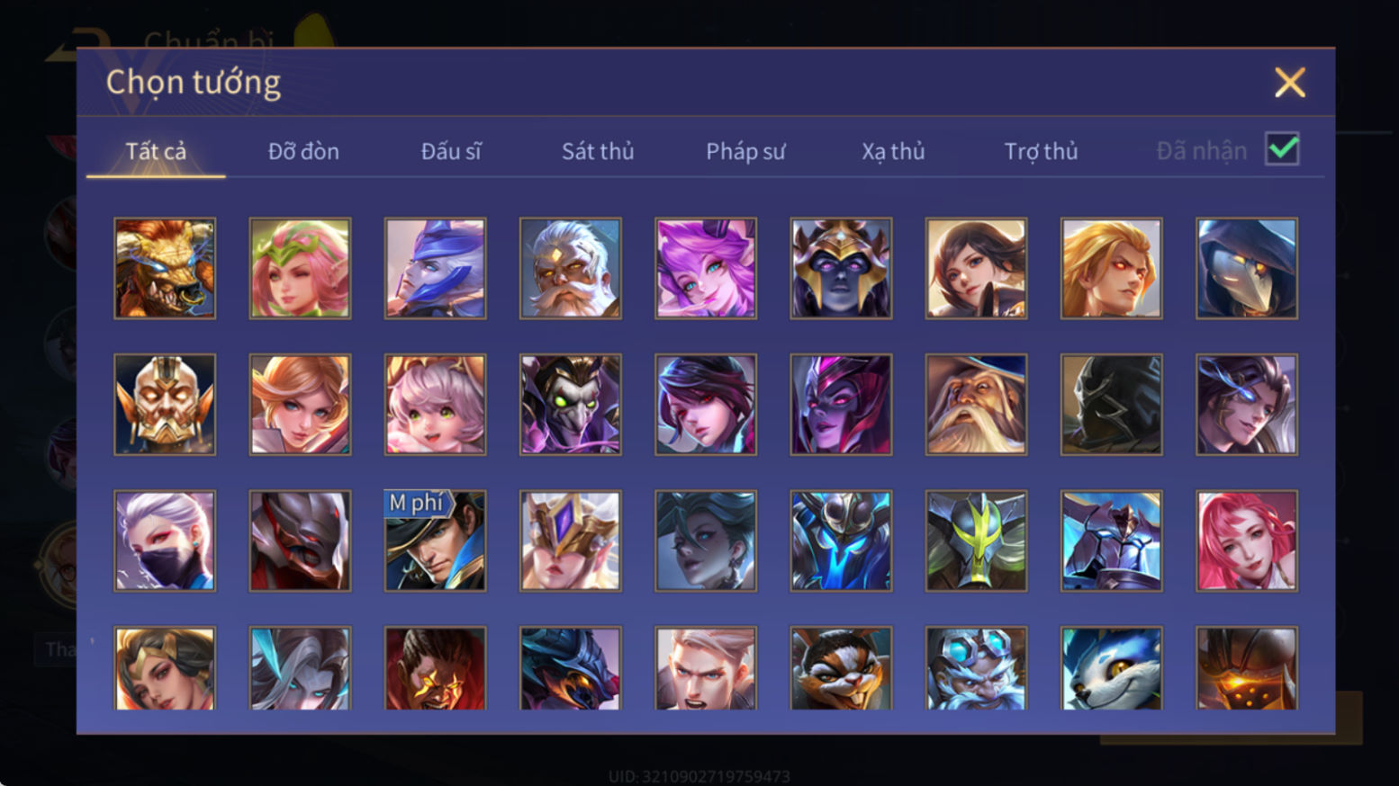Select the pink-haired purple cat-ear hero

706,268
